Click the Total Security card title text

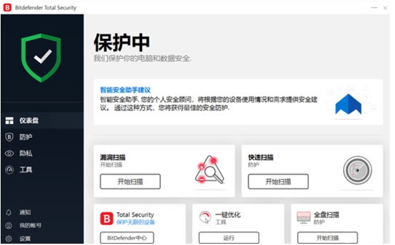pos(136,215)
